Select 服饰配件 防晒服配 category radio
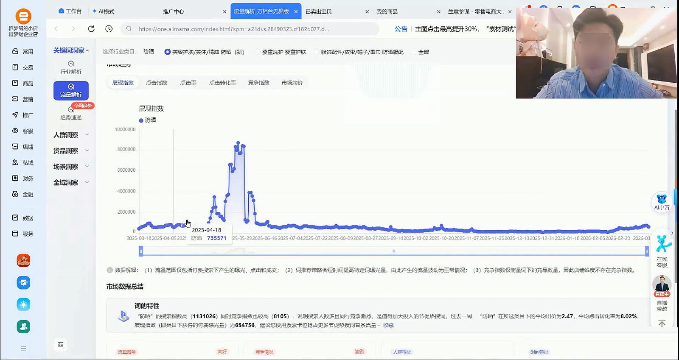Screen dimensions: 679x360 pyautogui.click(x=316, y=52)
